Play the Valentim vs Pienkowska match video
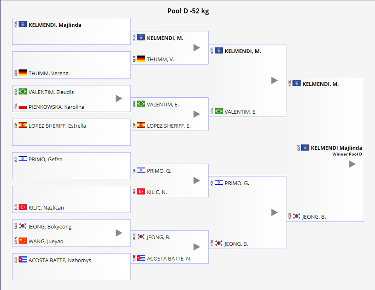This screenshot has height=290, width=375. pos(119,98)
